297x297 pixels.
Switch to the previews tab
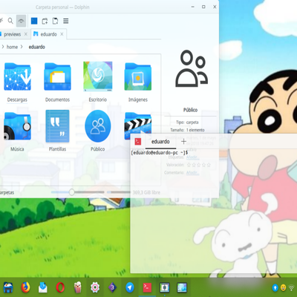coord(12,34)
